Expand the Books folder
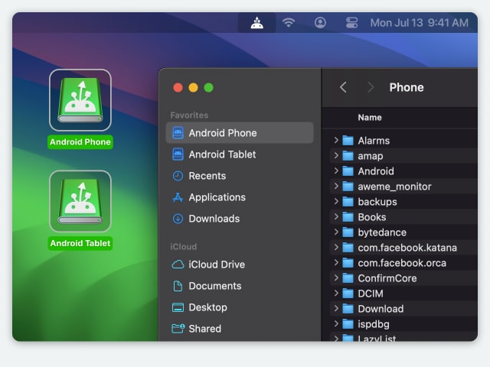The height and width of the screenshot is (367, 490). (x=336, y=216)
